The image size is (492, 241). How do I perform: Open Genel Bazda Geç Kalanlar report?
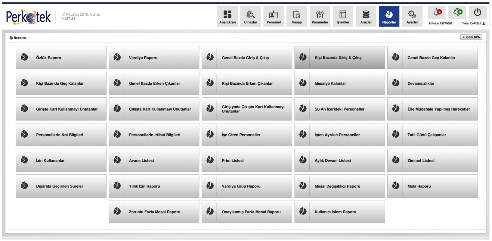[x=432, y=58]
